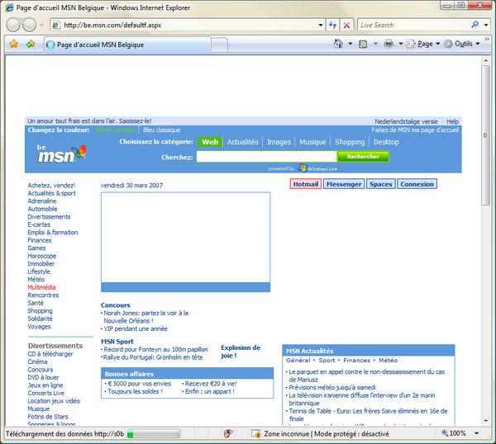Click the Hotmail button
The height and width of the screenshot is (444, 496).
pos(305,184)
